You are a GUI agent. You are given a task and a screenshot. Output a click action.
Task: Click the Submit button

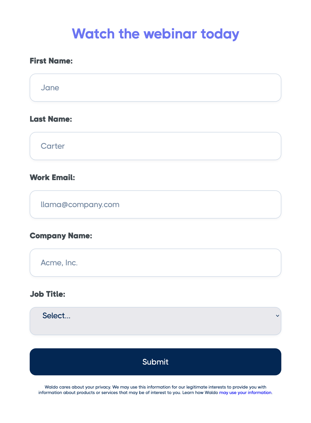tap(155, 362)
